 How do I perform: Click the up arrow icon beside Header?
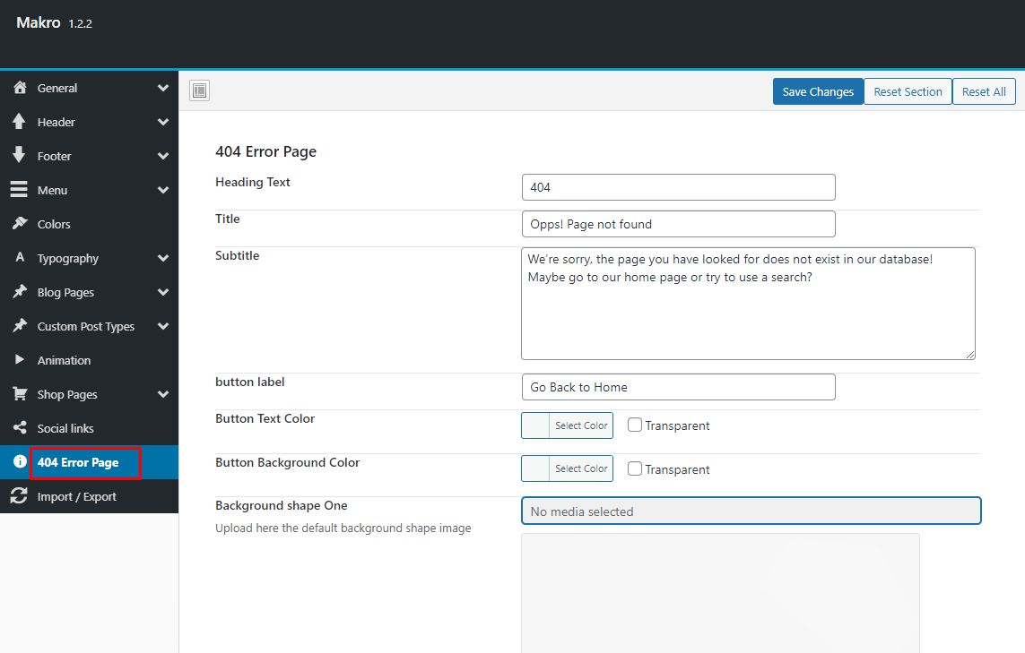point(19,122)
